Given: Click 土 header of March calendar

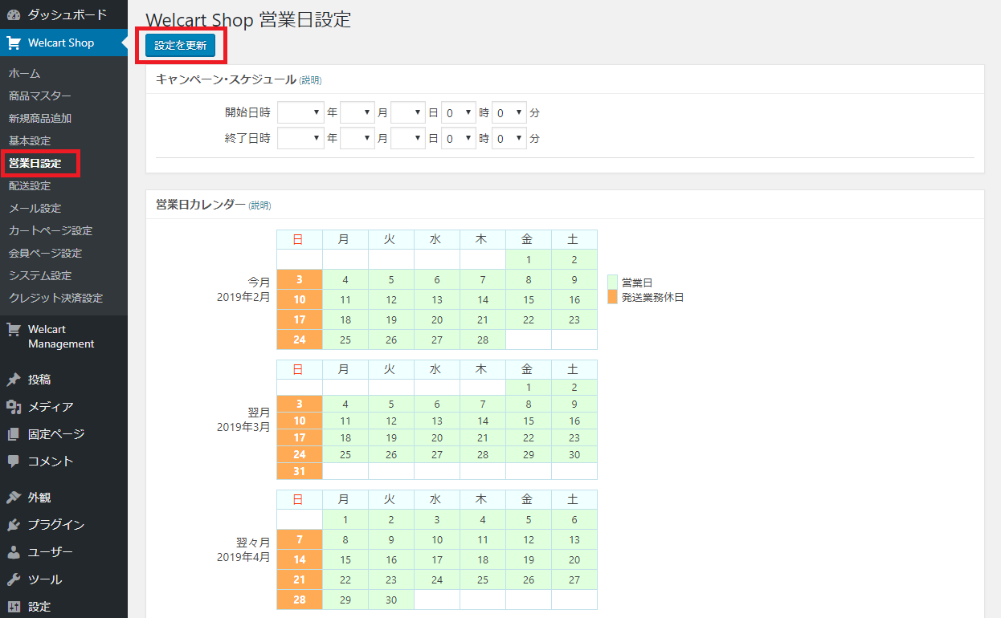Looking at the screenshot, I should [574, 369].
